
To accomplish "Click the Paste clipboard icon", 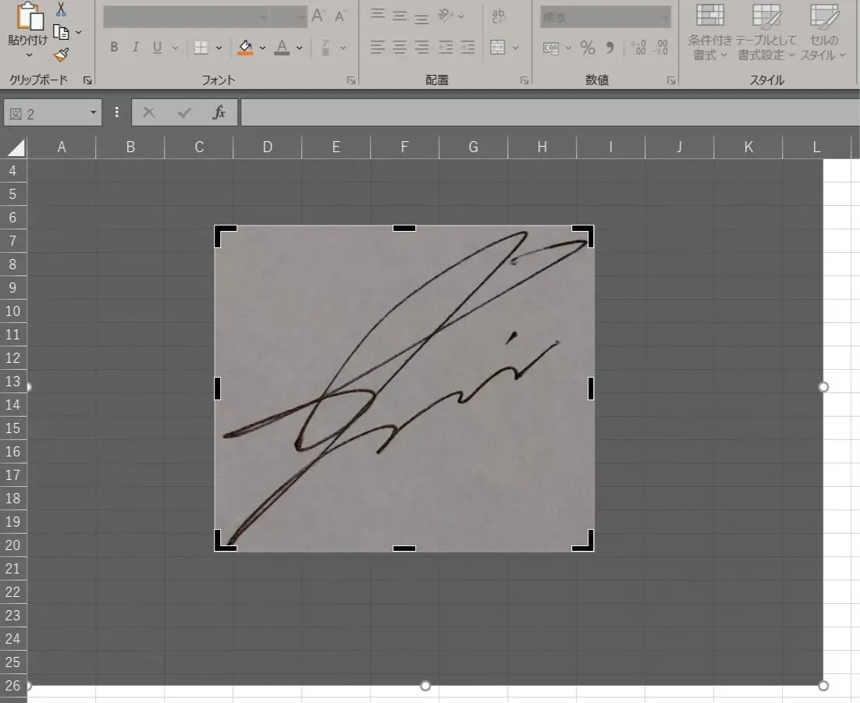I will pyautogui.click(x=29, y=16).
